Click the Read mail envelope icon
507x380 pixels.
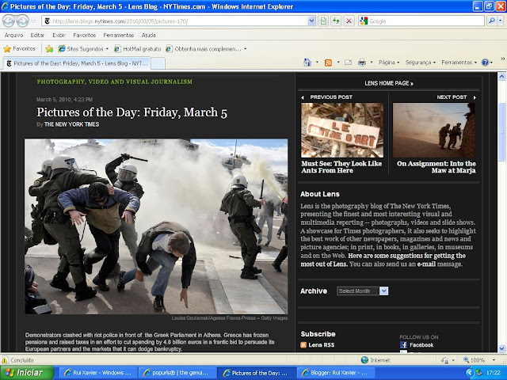pyautogui.click(x=348, y=63)
